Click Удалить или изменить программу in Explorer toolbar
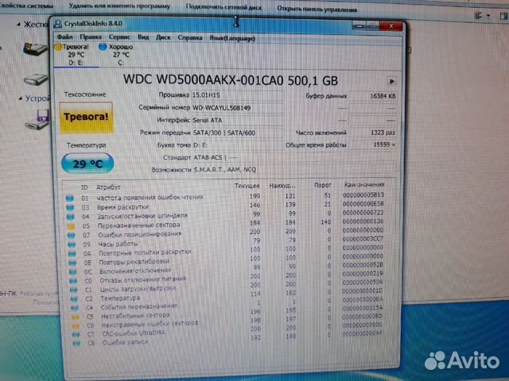This screenshot has height=381, width=509. coord(119,6)
